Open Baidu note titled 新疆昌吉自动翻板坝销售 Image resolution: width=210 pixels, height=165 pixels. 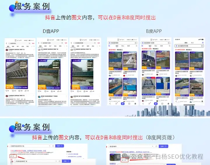197,72
